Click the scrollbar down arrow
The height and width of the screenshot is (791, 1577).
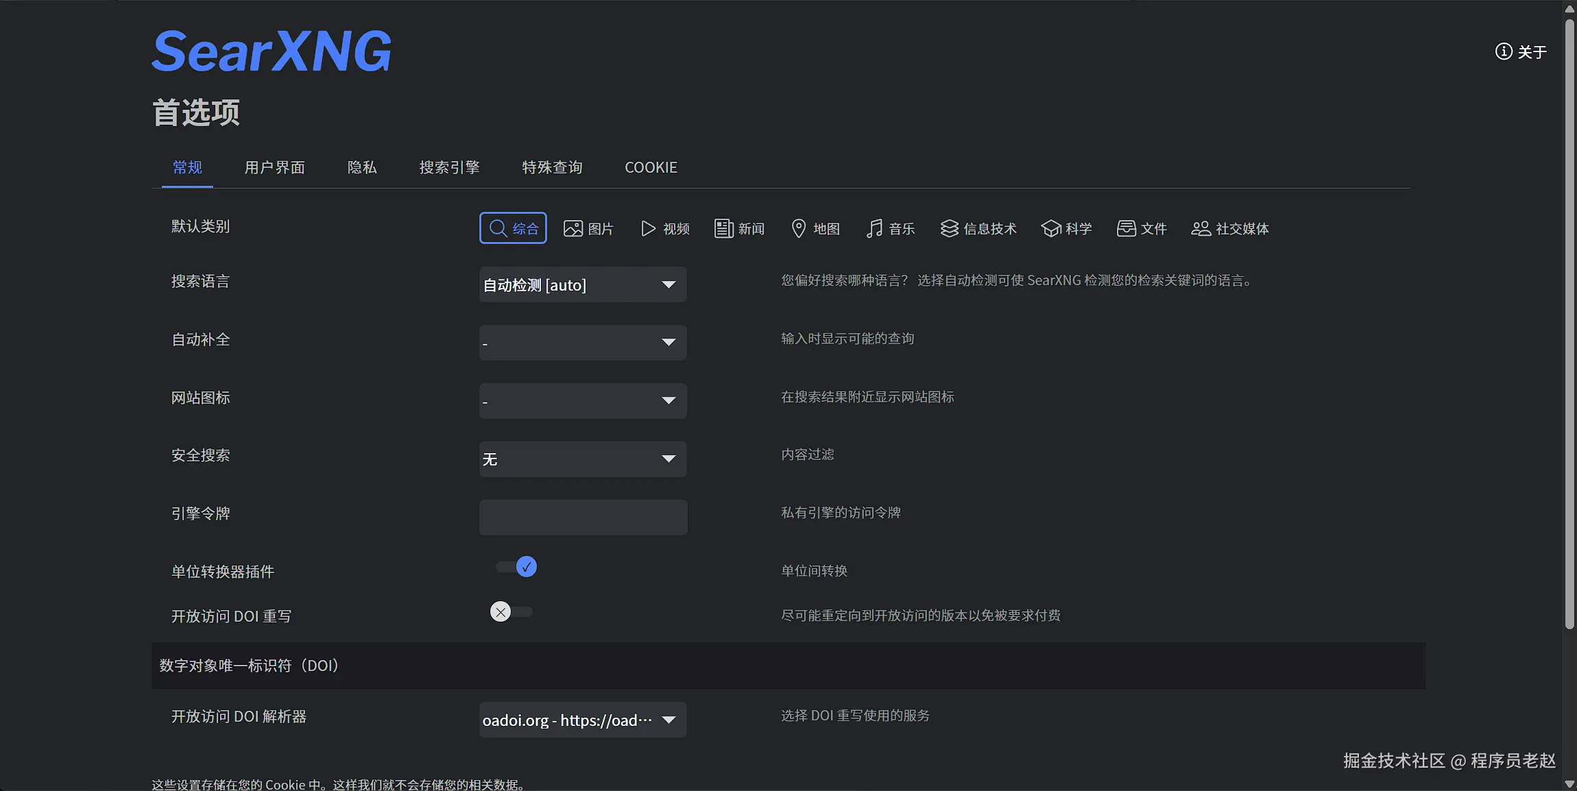[x=1569, y=784]
